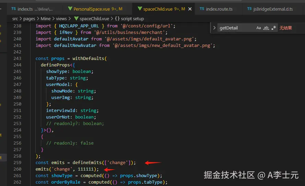Click '@/utils/business/merchant' path string

tap(129, 33)
